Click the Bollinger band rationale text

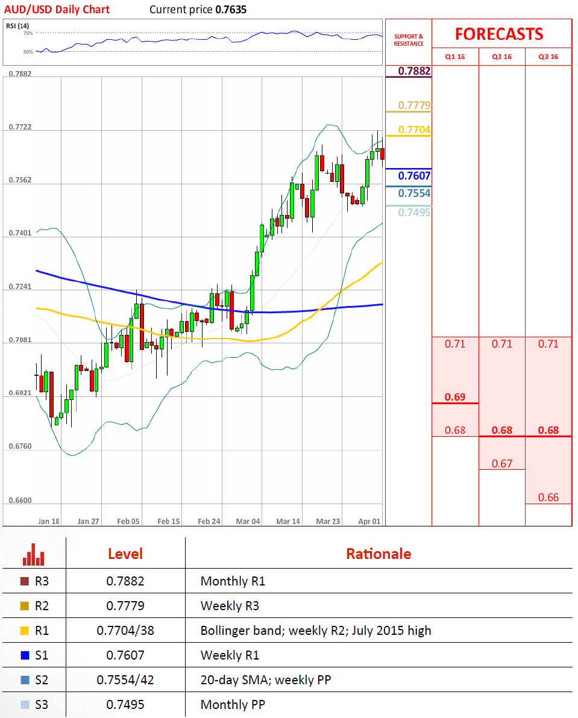316,631
